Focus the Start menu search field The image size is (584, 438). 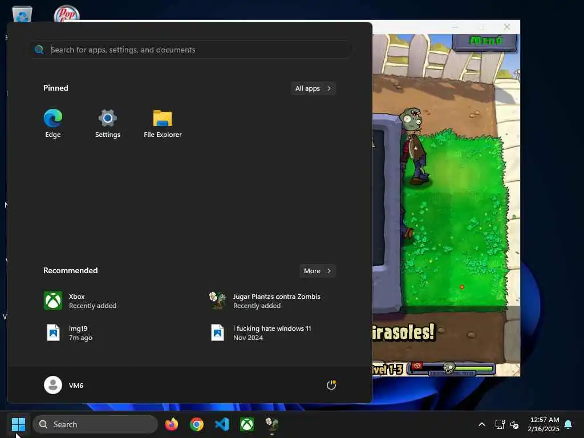tap(190, 50)
